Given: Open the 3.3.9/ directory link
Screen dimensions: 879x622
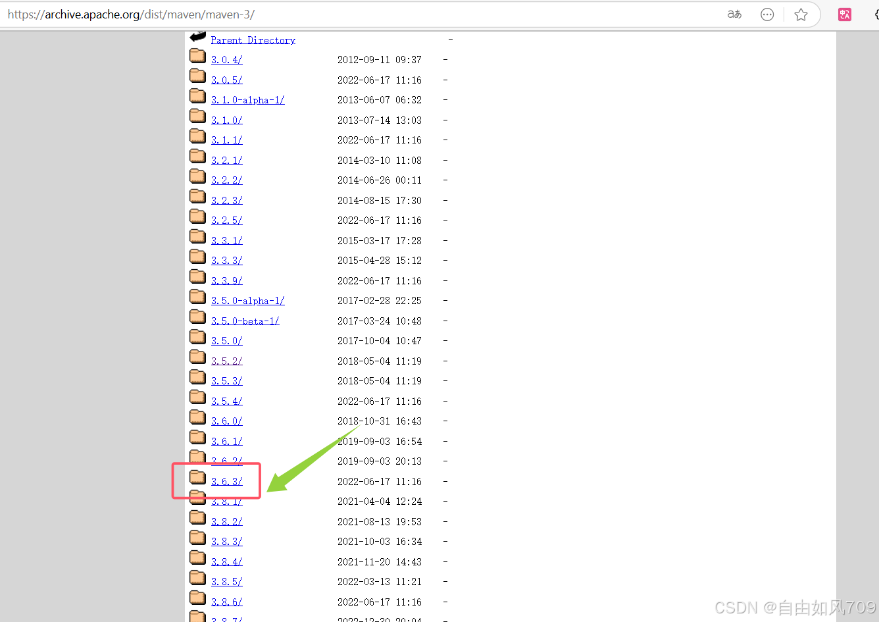Looking at the screenshot, I should pos(227,281).
